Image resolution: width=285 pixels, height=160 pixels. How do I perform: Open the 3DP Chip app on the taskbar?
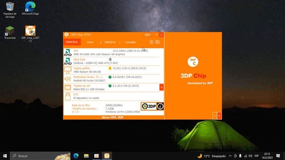[107, 156]
